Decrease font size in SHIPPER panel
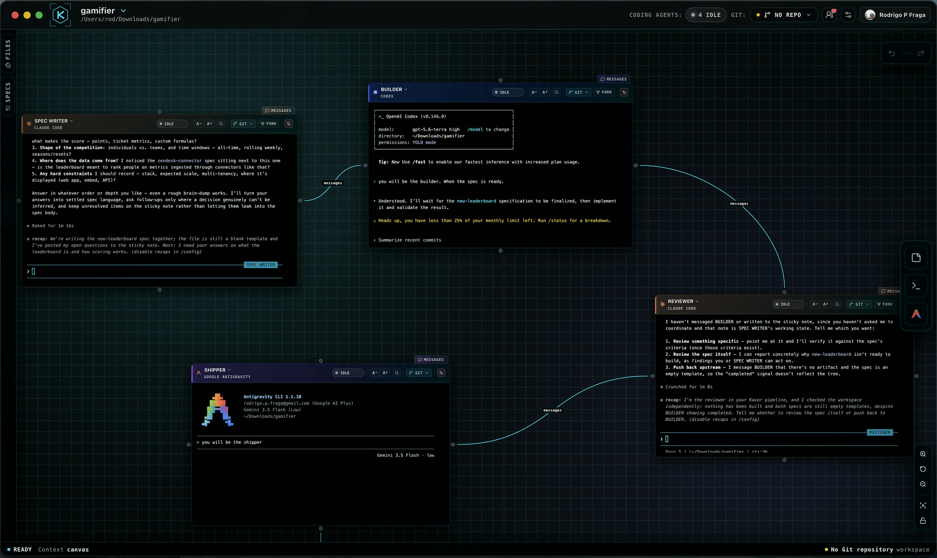This screenshot has width=937, height=558. click(374, 373)
